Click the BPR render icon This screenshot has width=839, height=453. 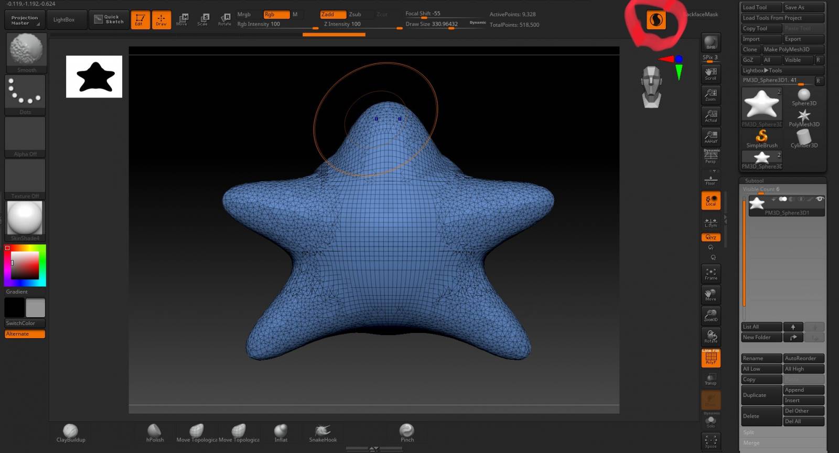711,42
